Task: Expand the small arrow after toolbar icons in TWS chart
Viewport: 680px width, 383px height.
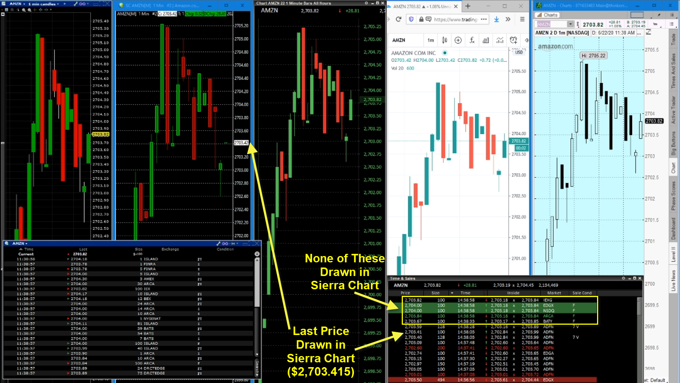Action: pyautogui.click(x=50, y=10)
